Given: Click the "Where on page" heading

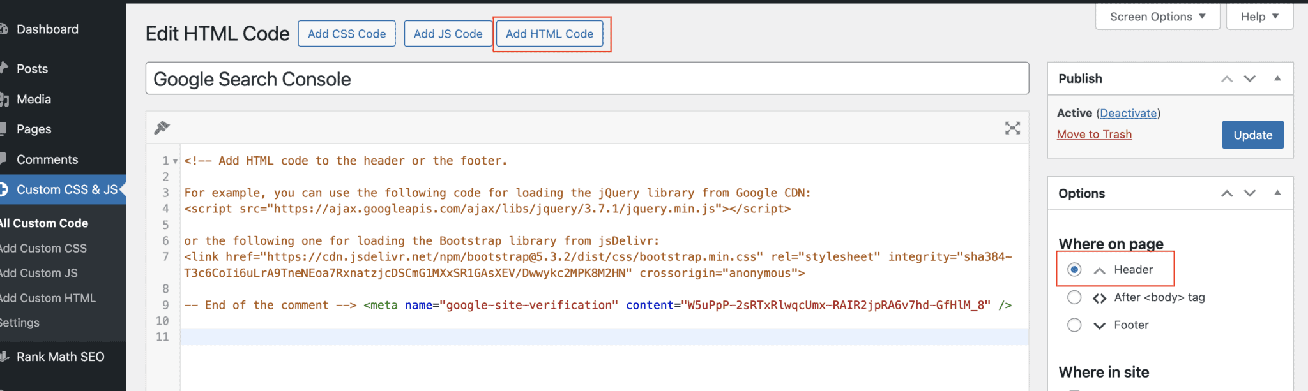Looking at the screenshot, I should [1111, 244].
